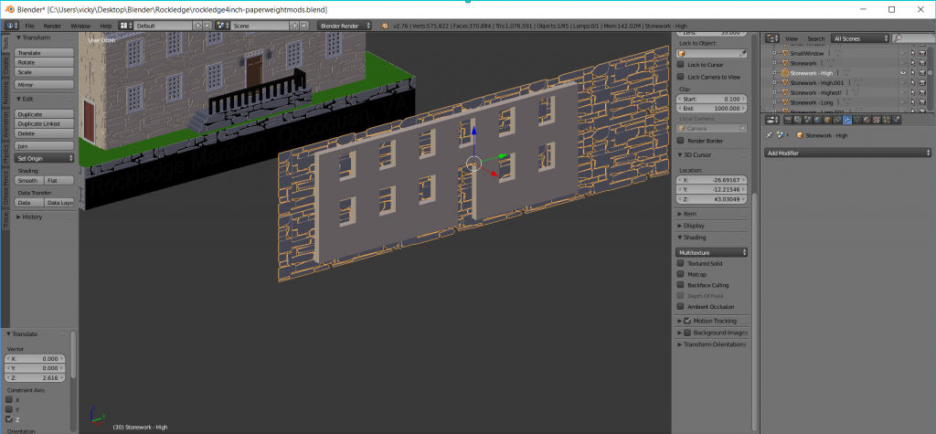Image resolution: width=936 pixels, height=434 pixels.
Task: Open the Multitexture shading dropdown
Action: pyautogui.click(x=712, y=252)
